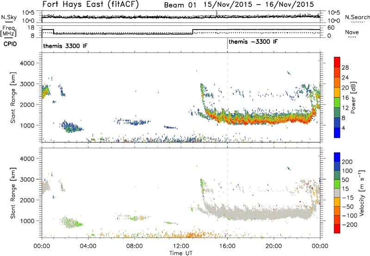The height and width of the screenshot is (256, 370).
Task: Click the red bottom segment of the Velocity colorbar
Action: pyautogui.click(x=337, y=229)
